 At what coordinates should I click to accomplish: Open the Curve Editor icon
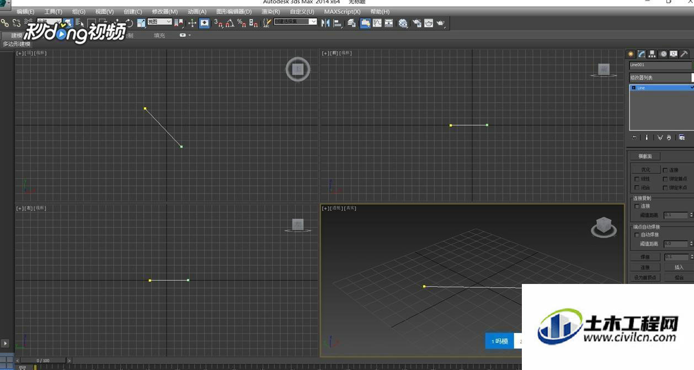coord(377,23)
